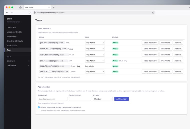
Task: Click the Active badge for Jess
Action: click(115, 66)
